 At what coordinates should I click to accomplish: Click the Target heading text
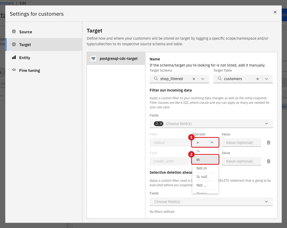(x=94, y=31)
